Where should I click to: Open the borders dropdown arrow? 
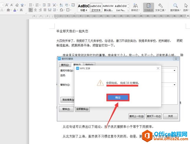click(70, 10)
